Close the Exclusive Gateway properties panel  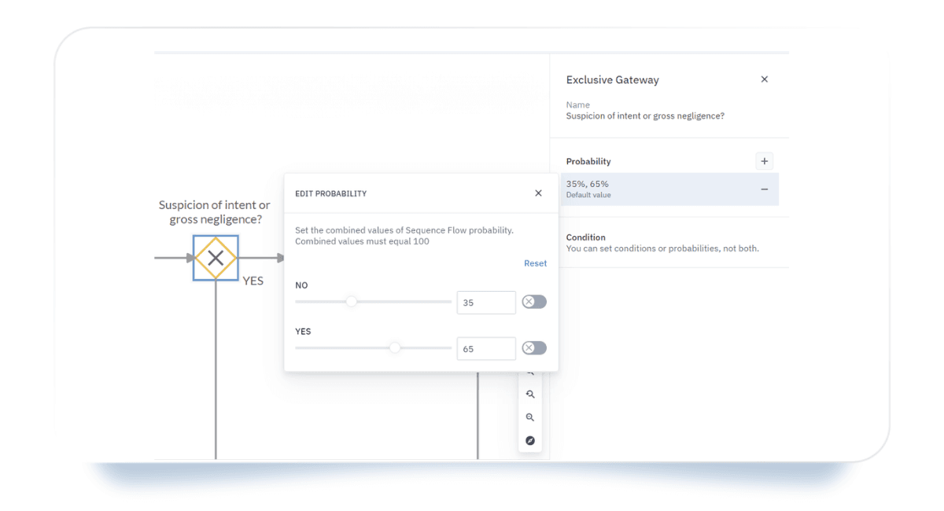tap(764, 79)
